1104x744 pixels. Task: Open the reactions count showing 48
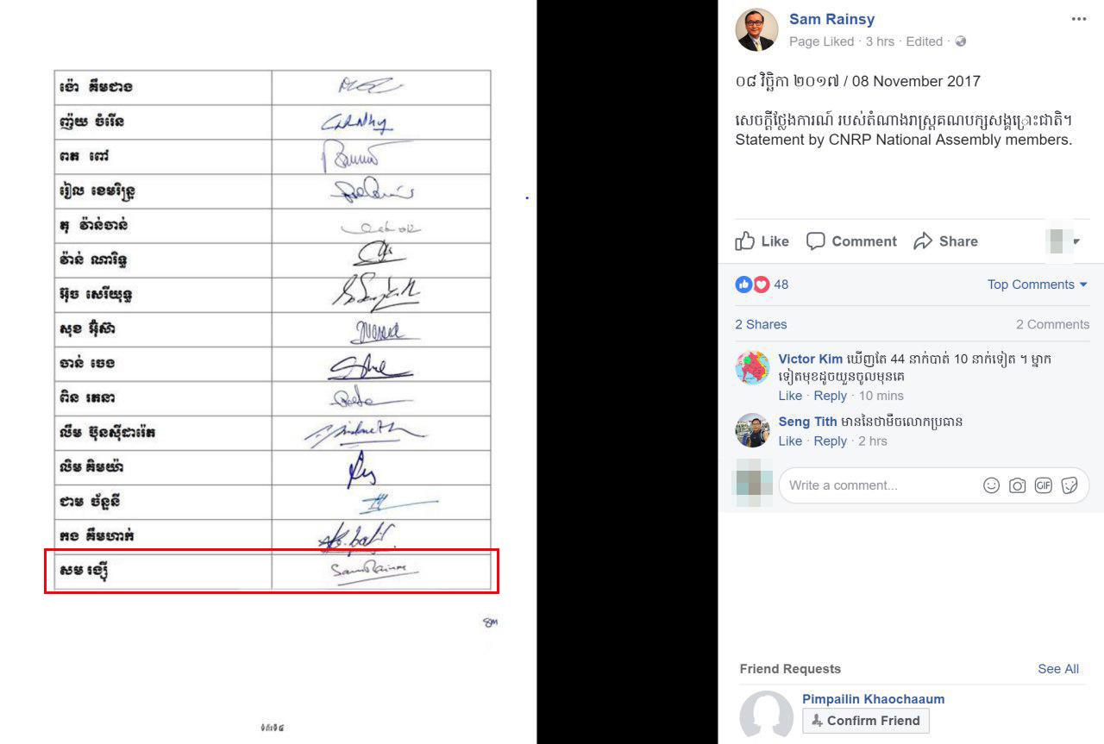pyautogui.click(x=762, y=284)
